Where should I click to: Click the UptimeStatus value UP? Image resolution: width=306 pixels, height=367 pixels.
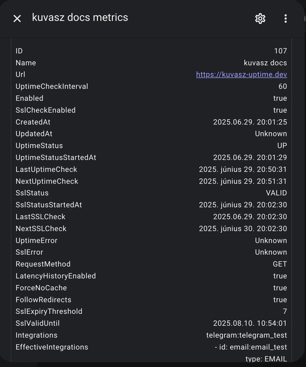(x=282, y=146)
